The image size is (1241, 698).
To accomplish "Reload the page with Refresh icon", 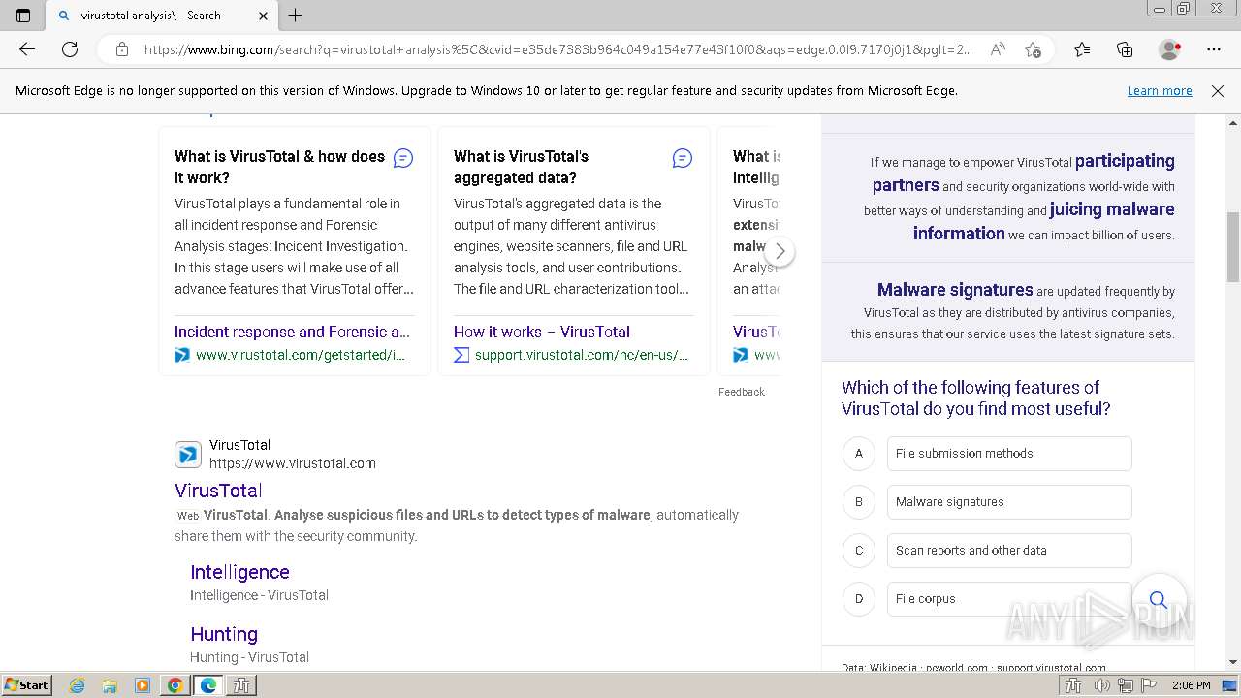I will [70, 49].
